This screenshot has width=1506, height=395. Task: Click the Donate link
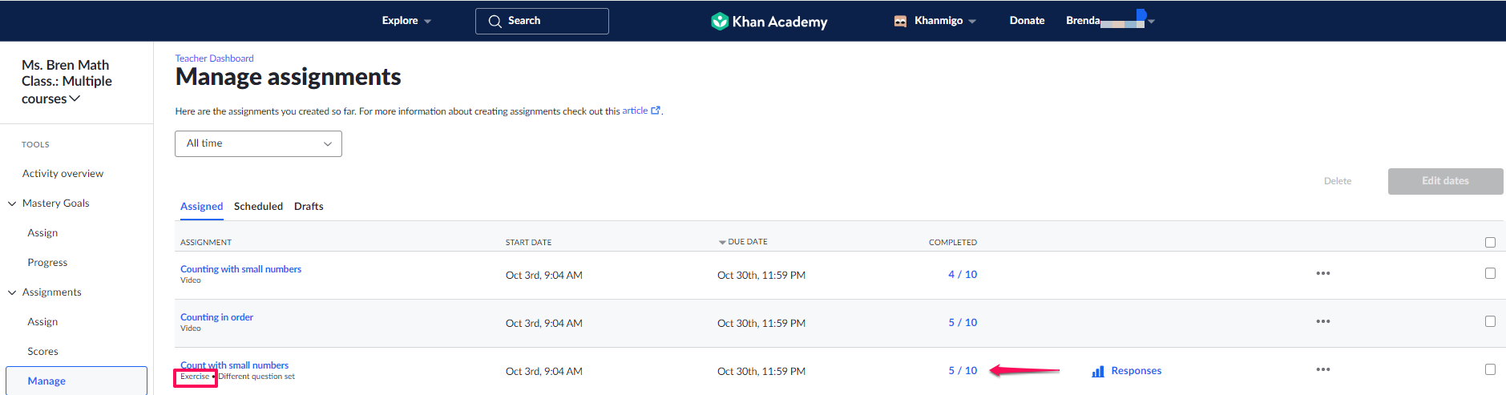click(x=1027, y=21)
